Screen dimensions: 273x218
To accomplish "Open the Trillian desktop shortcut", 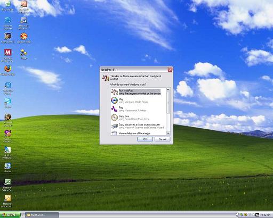I will click(x=23, y=54).
